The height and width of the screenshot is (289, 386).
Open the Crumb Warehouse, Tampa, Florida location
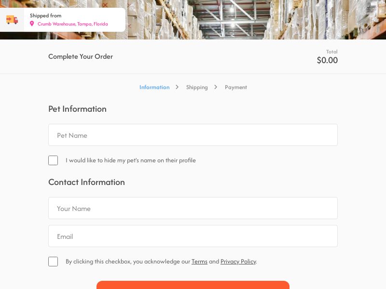point(72,24)
